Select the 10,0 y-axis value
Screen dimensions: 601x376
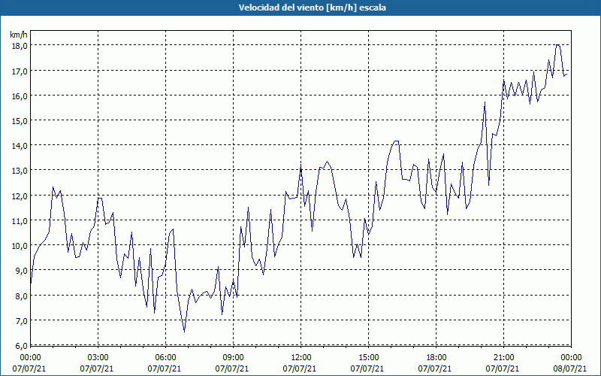pyautogui.click(x=20, y=246)
